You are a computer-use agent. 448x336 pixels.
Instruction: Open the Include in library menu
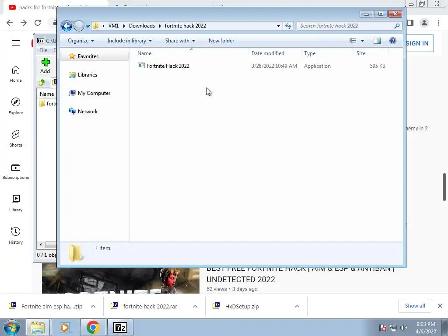pyautogui.click(x=129, y=41)
